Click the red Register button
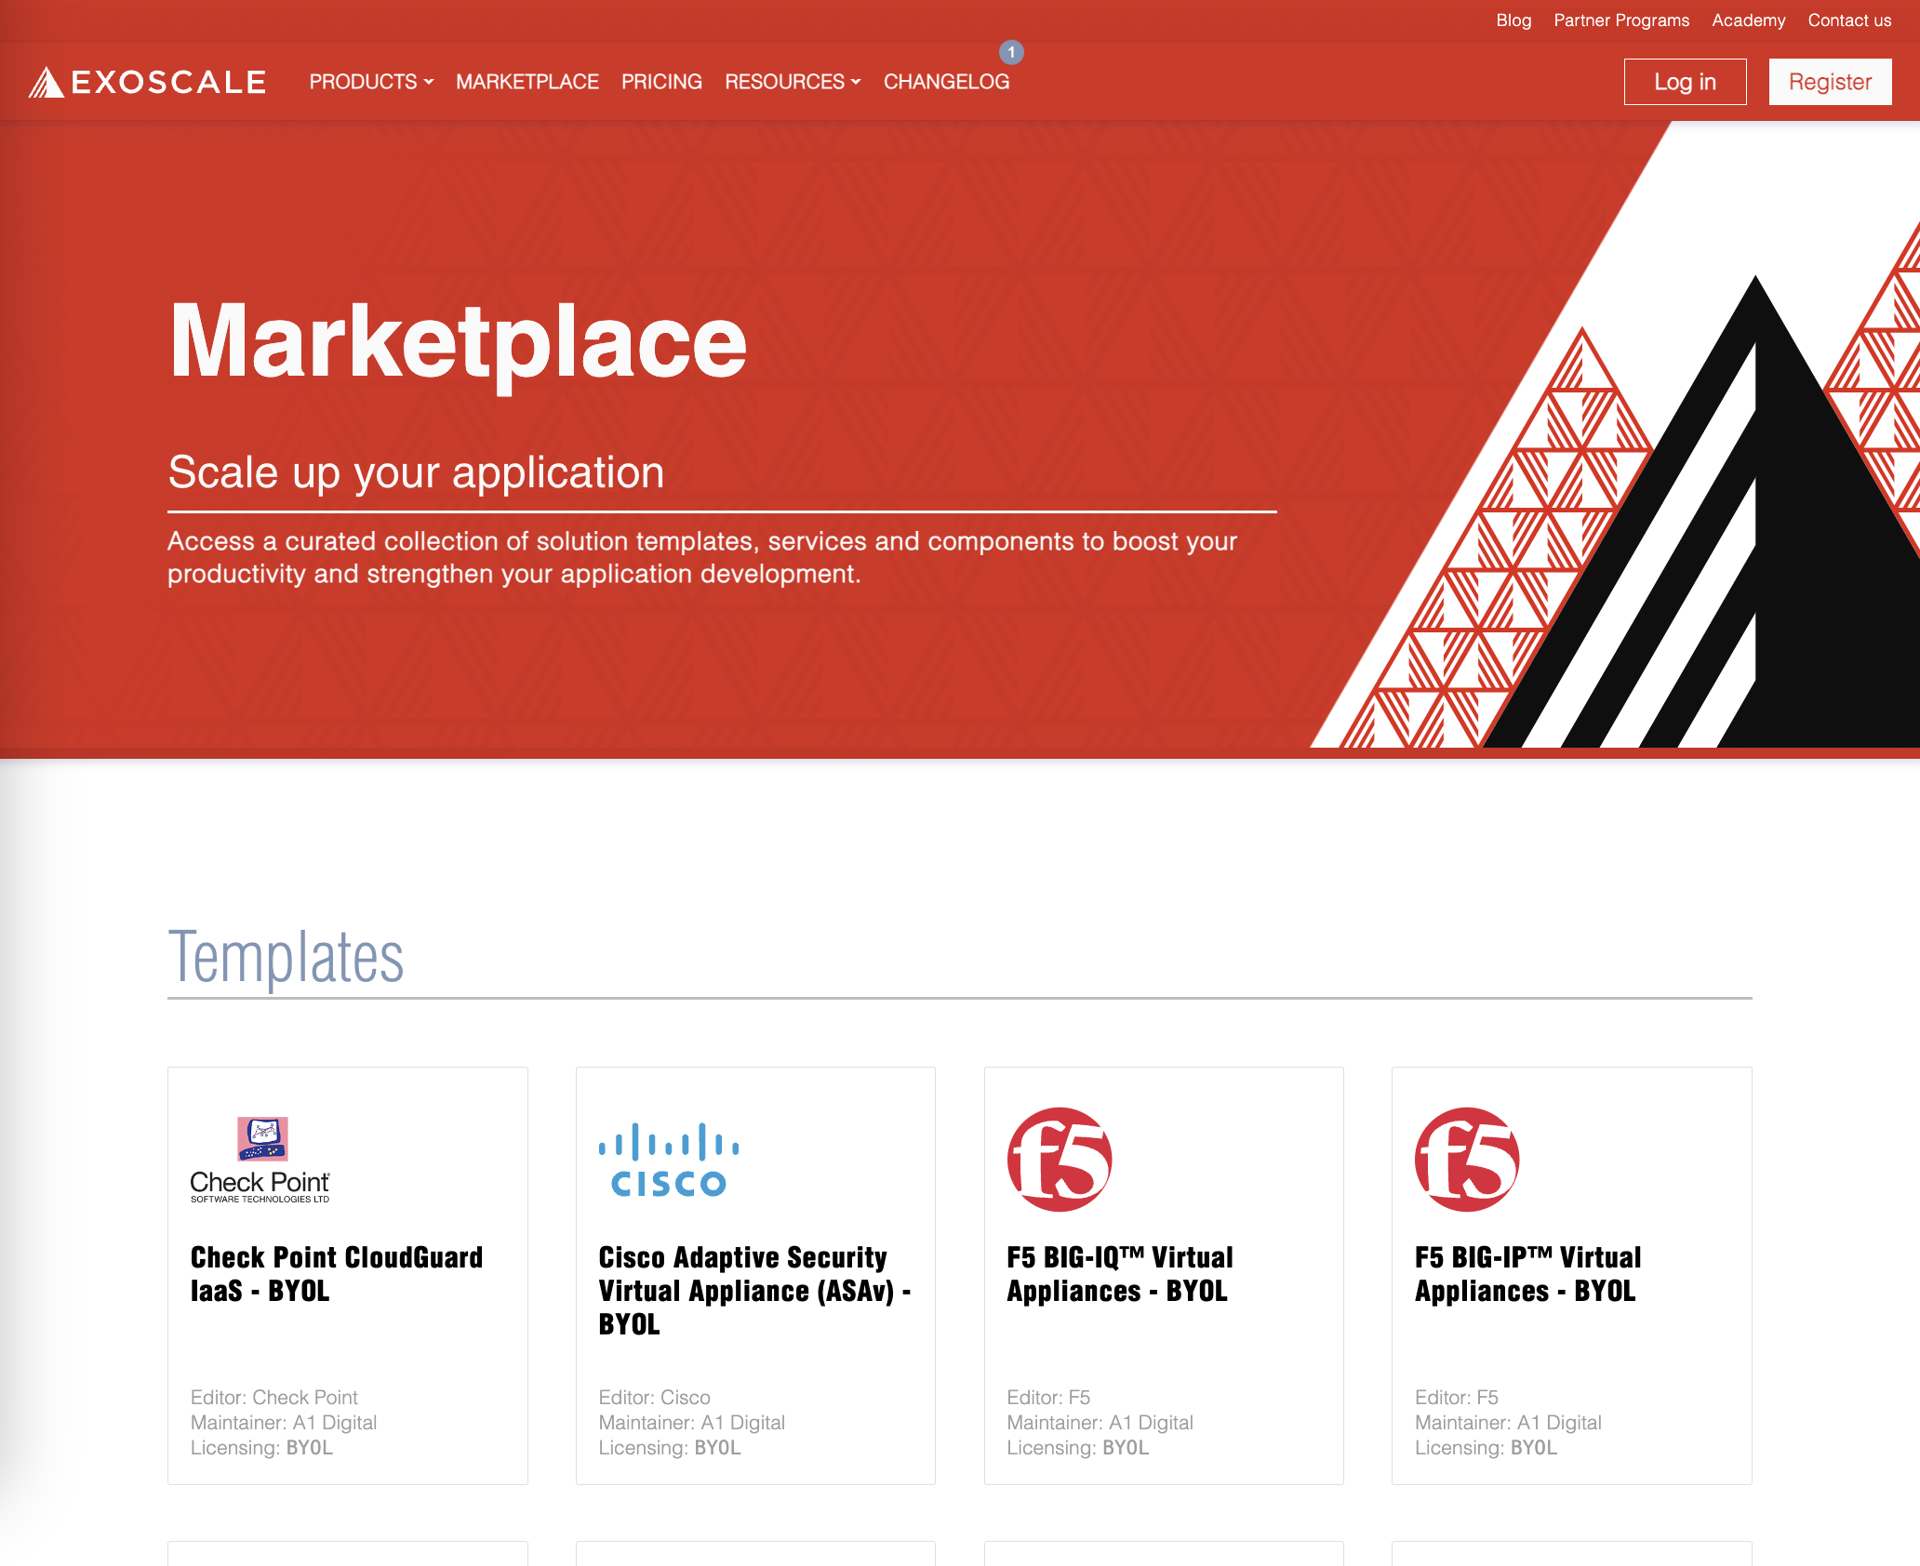 tap(1829, 82)
